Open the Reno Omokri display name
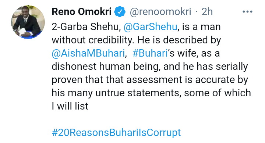This screenshot has width=265, height=143. [82, 12]
